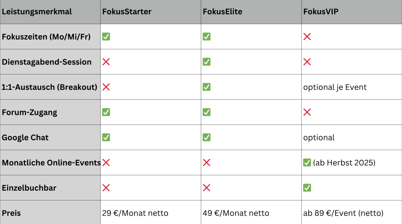Click the green checkmark for FokusVIP Einzelbuchbar

click(x=307, y=188)
